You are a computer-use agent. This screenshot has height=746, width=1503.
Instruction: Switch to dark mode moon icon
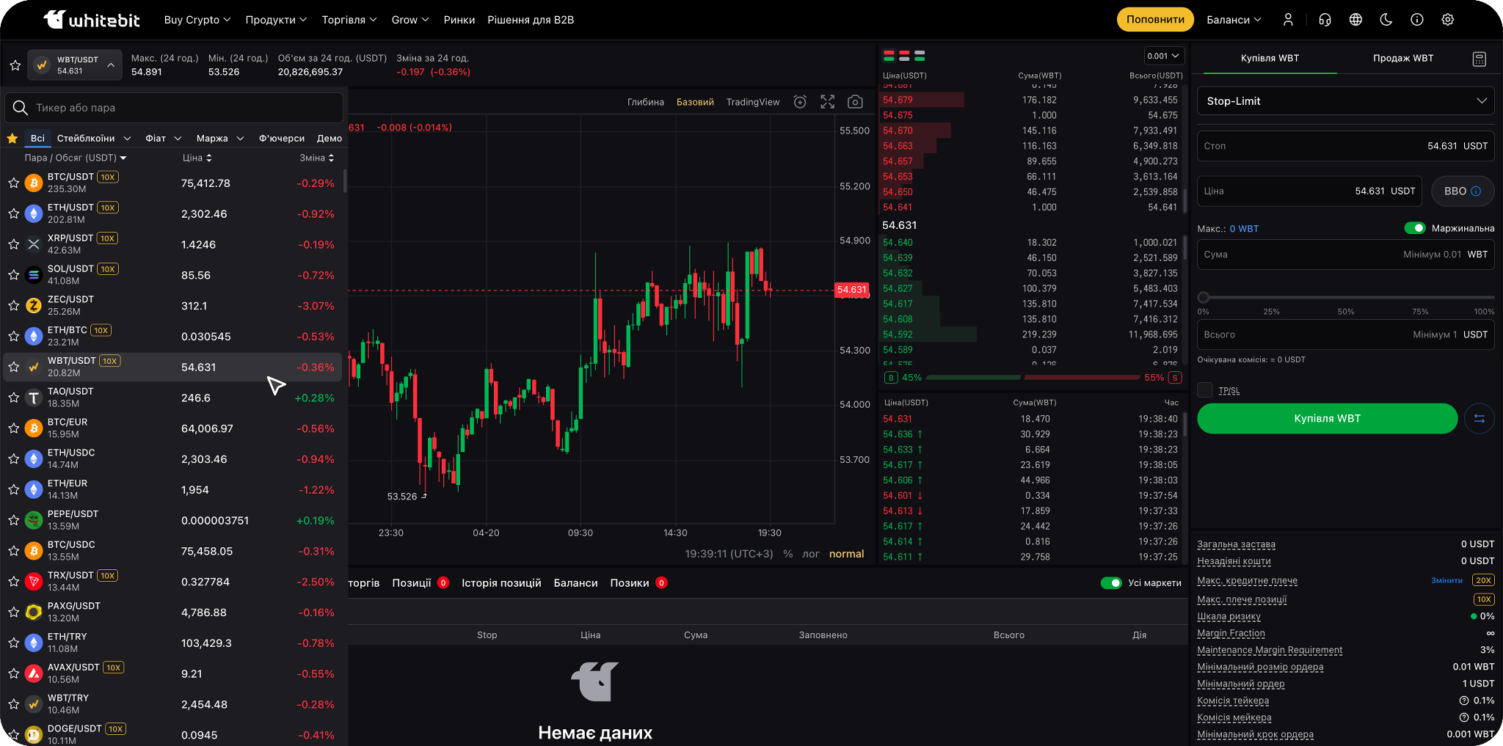pyautogui.click(x=1386, y=20)
